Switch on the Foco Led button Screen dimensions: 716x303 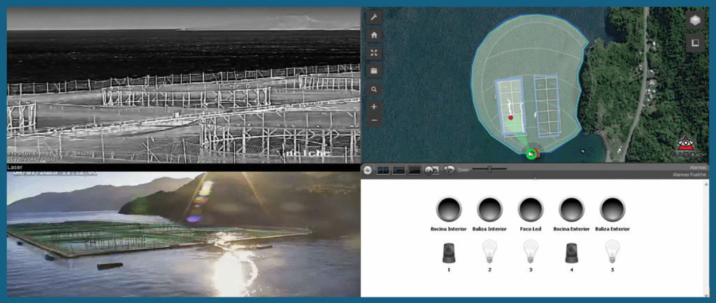[531, 209]
